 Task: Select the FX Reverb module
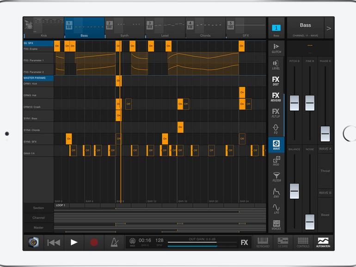point(276,97)
